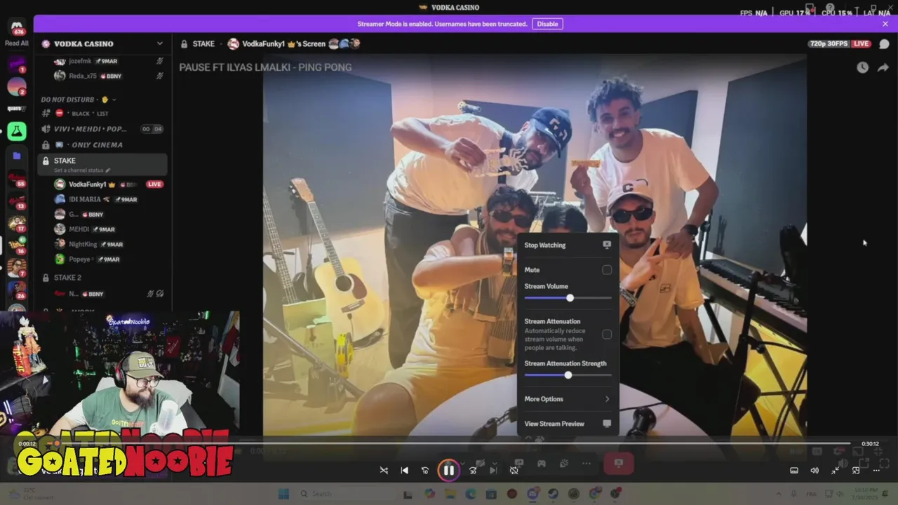Click the clock icon on stream
The image size is (898, 505).
click(862, 67)
